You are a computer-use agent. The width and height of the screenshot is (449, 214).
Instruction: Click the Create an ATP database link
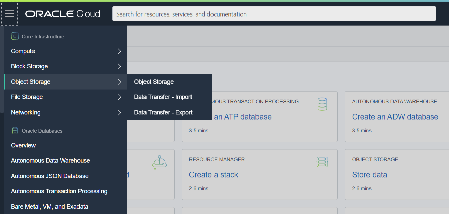pyautogui.click(x=242, y=117)
